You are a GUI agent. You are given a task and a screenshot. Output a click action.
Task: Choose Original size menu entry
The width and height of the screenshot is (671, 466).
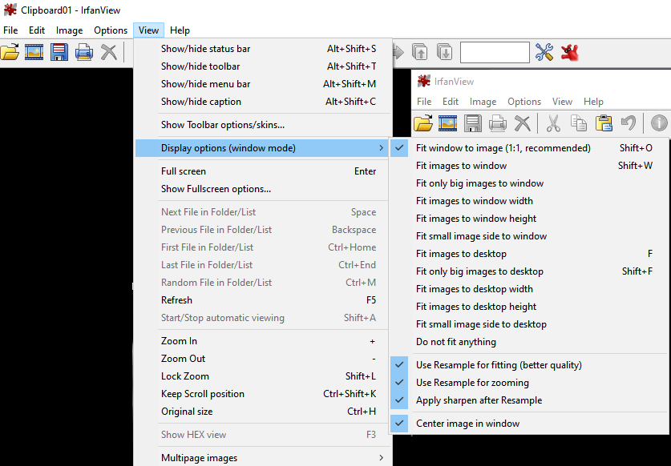[x=262, y=412]
